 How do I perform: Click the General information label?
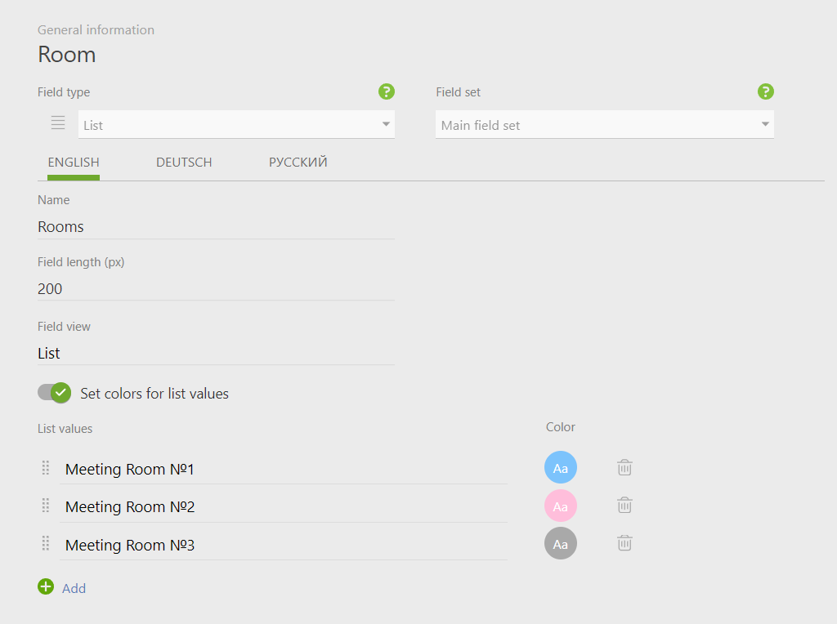point(96,30)
